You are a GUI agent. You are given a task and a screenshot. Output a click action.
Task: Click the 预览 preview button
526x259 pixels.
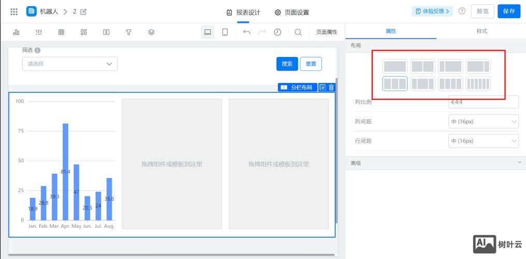click(x=483, y=11)
